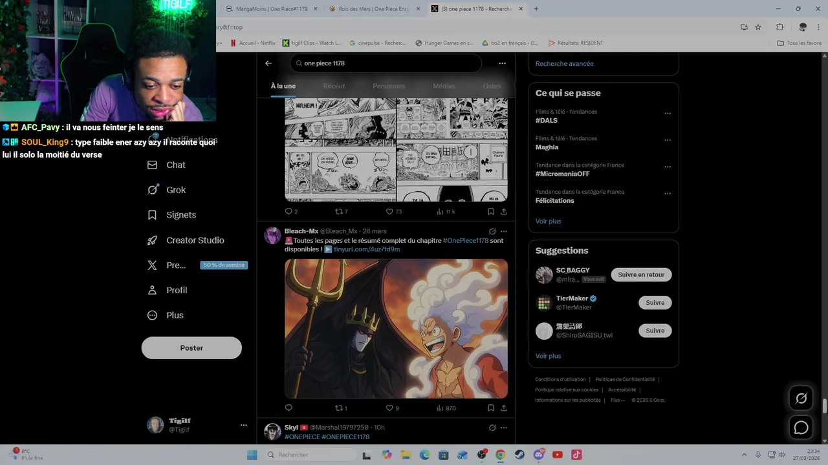View stats of Bleach-Mx post with 870 views
The height and width of the screenshot is (465, 828).
446,408
